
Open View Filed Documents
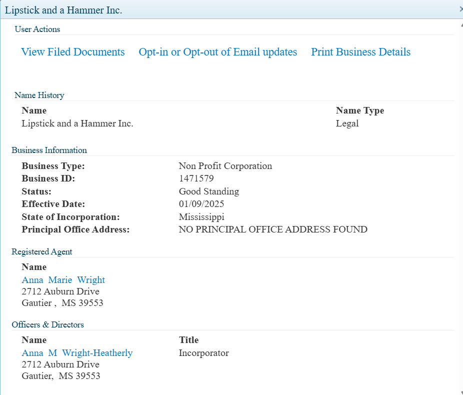(x=73, y=52)
